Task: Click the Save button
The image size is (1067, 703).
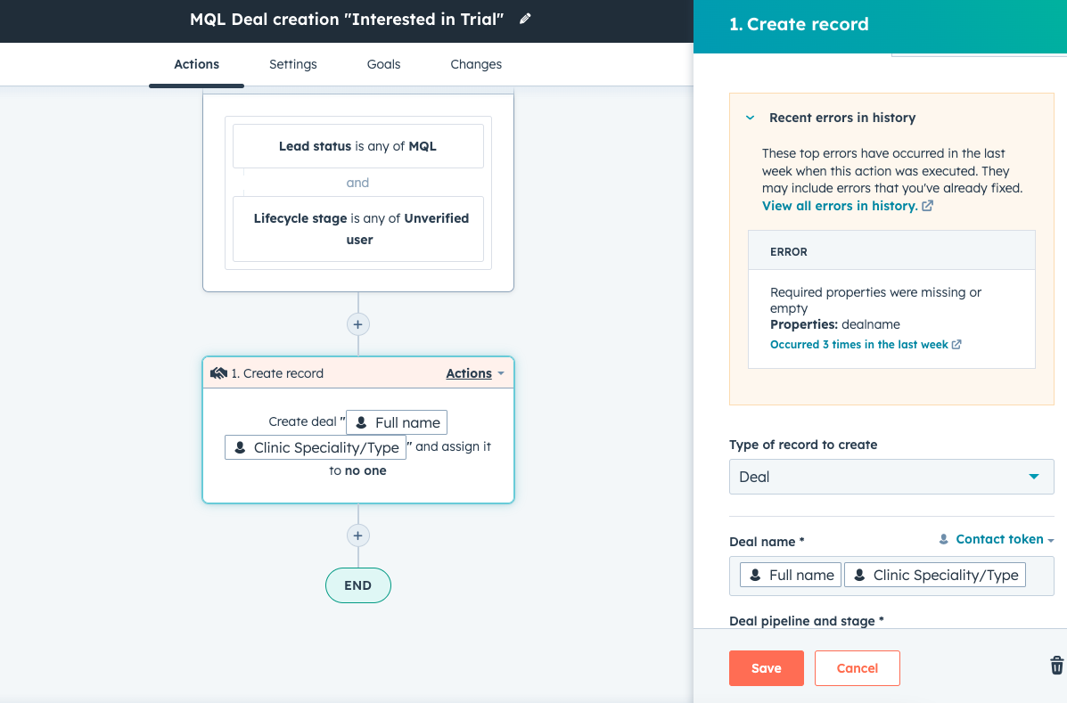Action: (x=766, y=667)
